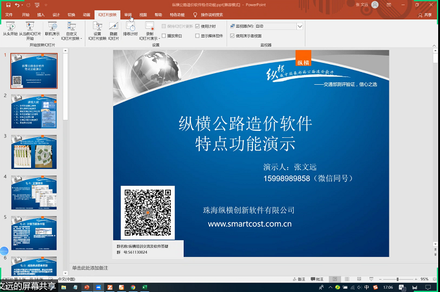Open PowerPoint taskbar icon
Screen dimensions: 440x292
point(87,287)
